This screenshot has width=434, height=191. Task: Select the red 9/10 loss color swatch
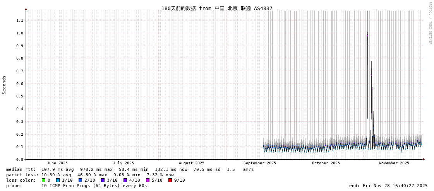tap(170, 180)
